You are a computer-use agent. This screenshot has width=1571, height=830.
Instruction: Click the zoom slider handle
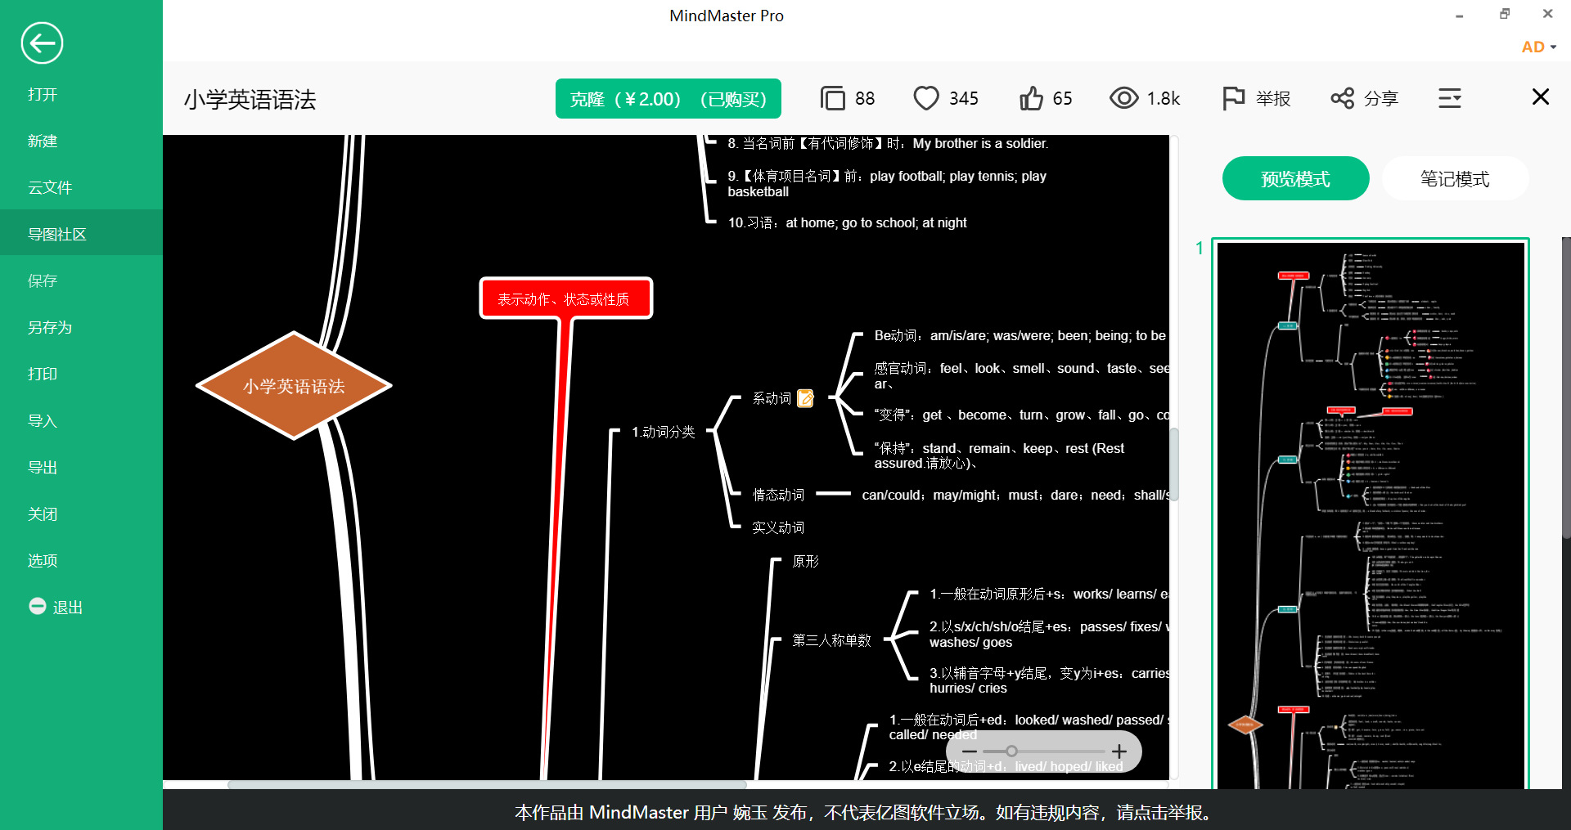pyautogui.click(x=1011, y=751)
